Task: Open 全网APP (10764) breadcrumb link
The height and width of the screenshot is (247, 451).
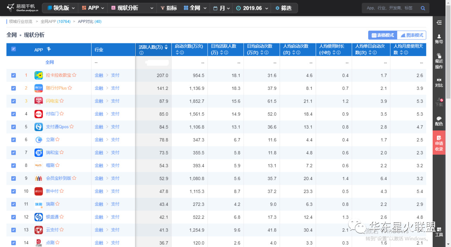Action: [56, 21]
